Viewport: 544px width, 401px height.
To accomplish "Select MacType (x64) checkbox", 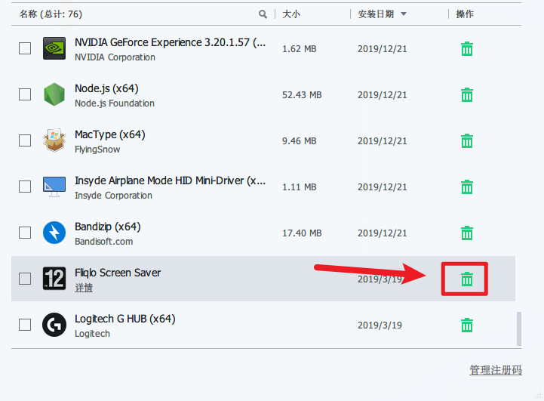I will [25, 140].
